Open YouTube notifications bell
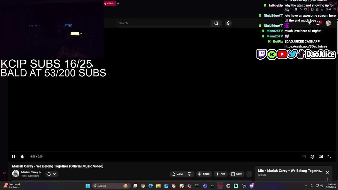Viewport: 338px width, 190px height. click(x=318, y=23)
